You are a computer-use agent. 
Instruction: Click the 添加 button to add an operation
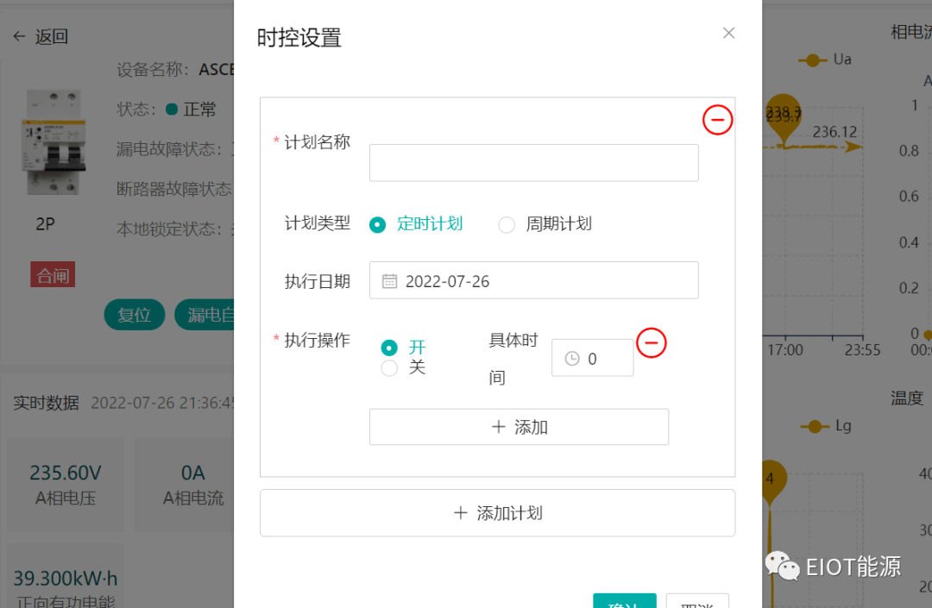(x=519, y=427)
